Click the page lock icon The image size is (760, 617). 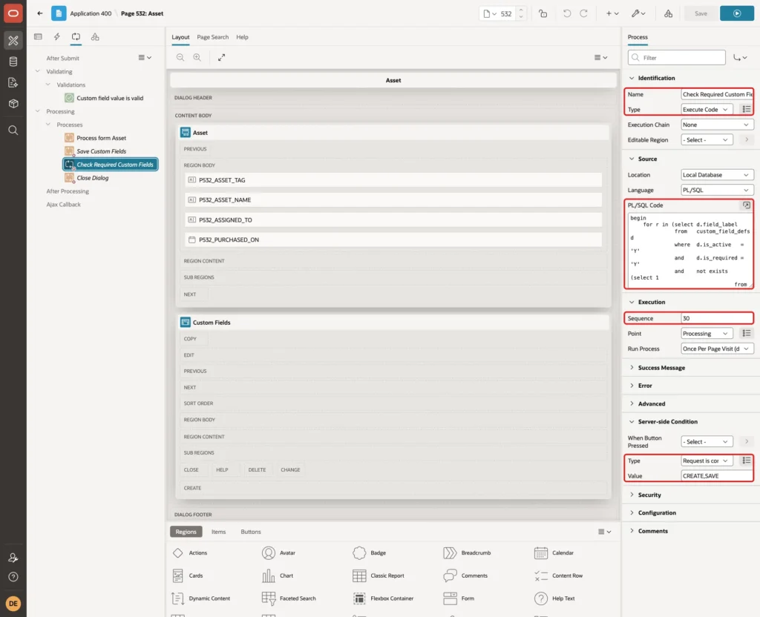(543, 13)
